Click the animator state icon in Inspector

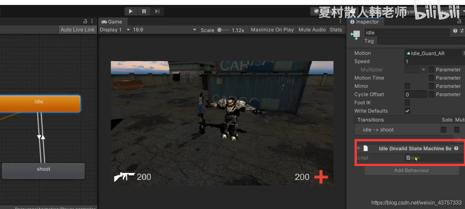pyautogui.click(x=355, y=35)
